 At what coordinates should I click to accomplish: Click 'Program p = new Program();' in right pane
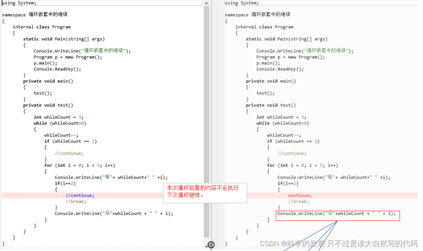291,57
